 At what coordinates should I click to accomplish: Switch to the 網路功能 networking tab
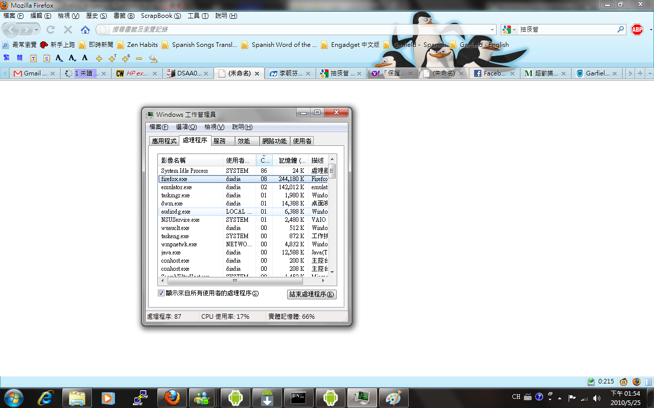pos(275,141)
